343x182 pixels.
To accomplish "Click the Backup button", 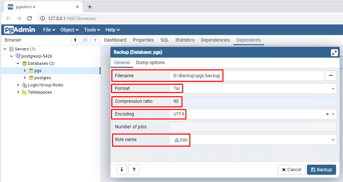I will pyautogui.click(x=321, y=170).
